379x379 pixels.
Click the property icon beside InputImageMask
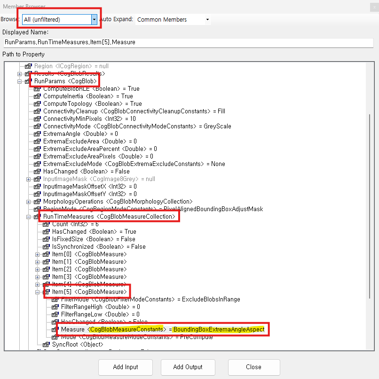tap(37, 179)
